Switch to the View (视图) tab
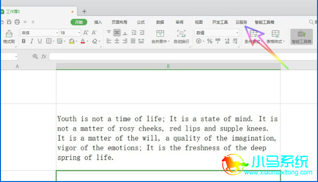The height and width of the screenshot is (182, 318). pos(198,22)
